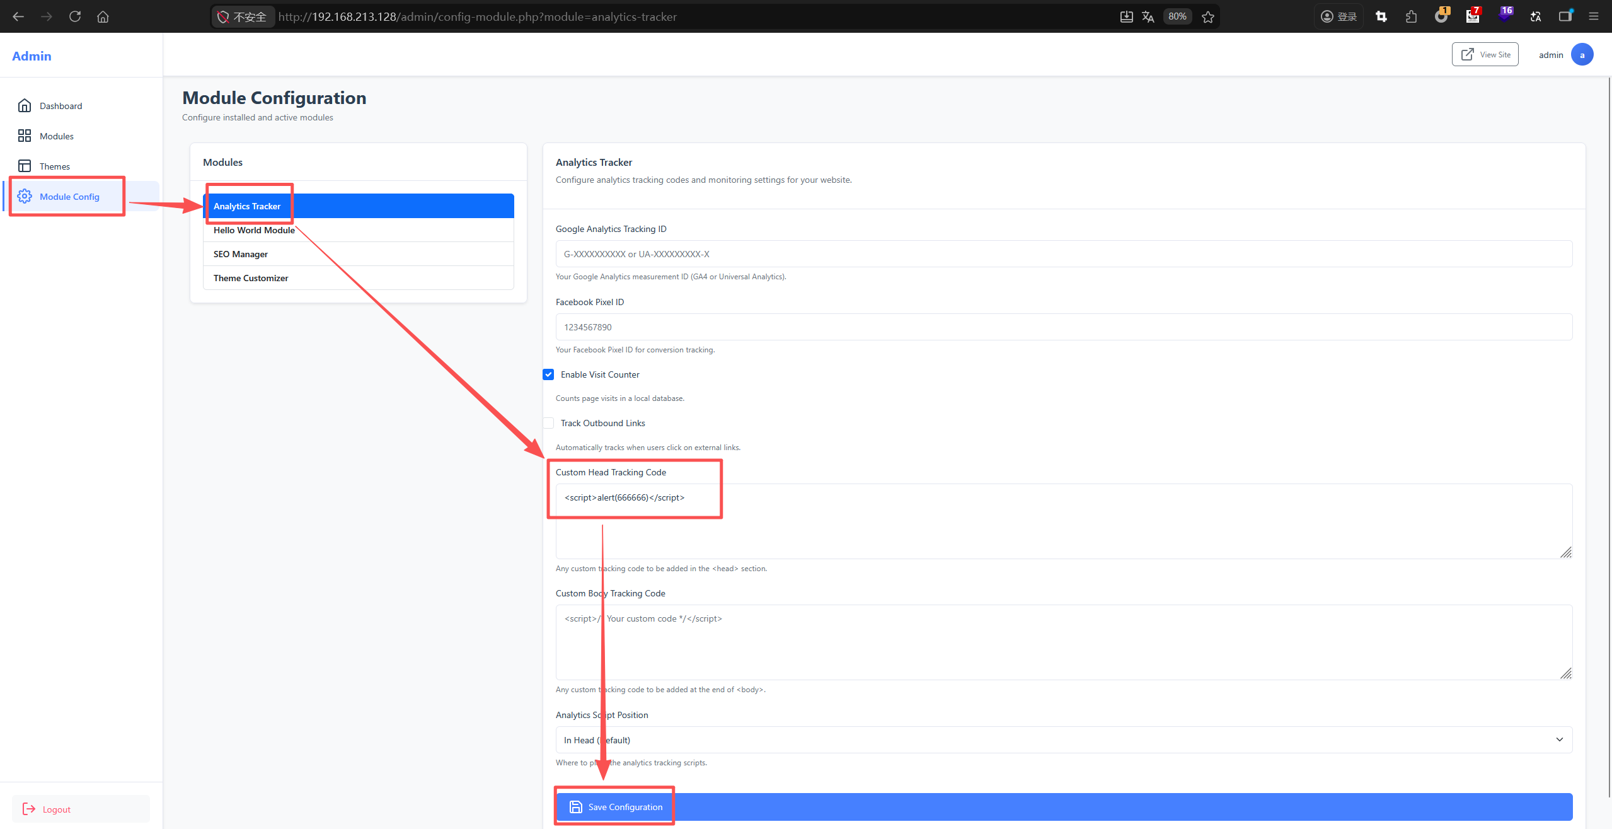Open the Analytics Script Position dropdown

pos(1064,740)
